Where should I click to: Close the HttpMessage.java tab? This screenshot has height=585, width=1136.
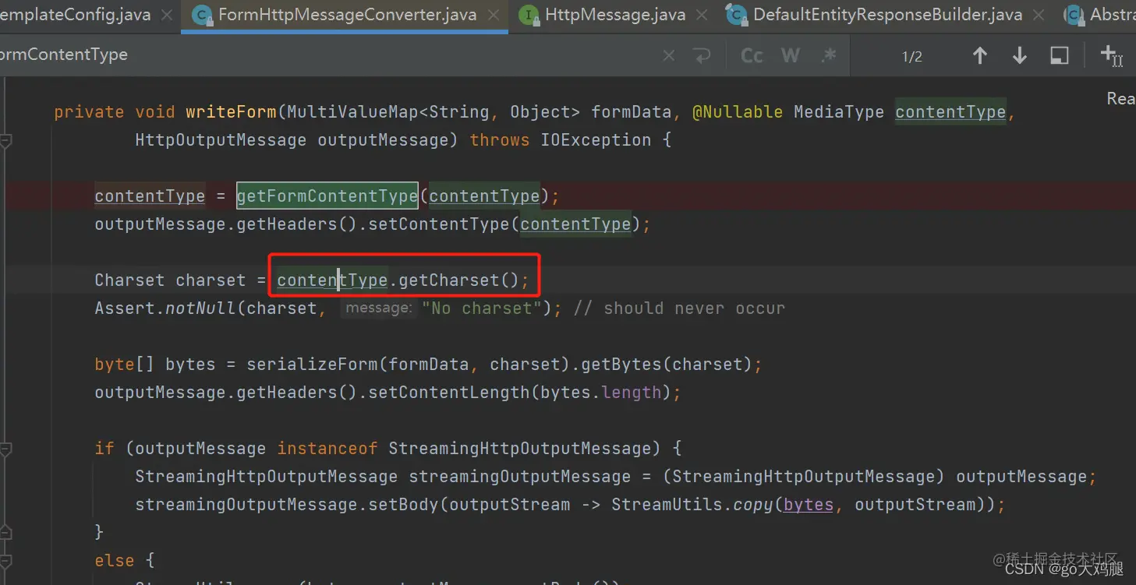(702, 14)
